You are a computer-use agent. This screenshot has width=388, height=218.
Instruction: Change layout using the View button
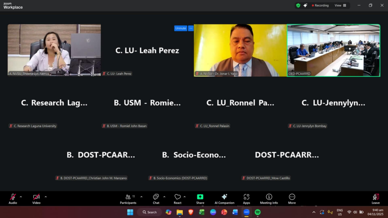pos(340,5)
